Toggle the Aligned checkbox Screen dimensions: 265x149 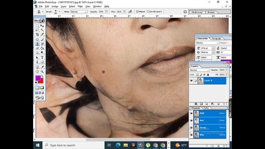tap(137, 12)
